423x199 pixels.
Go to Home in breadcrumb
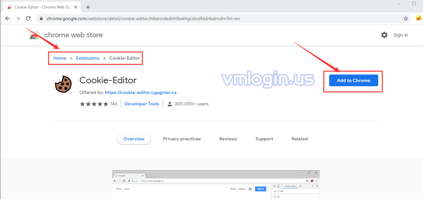[x=60, y=58]
